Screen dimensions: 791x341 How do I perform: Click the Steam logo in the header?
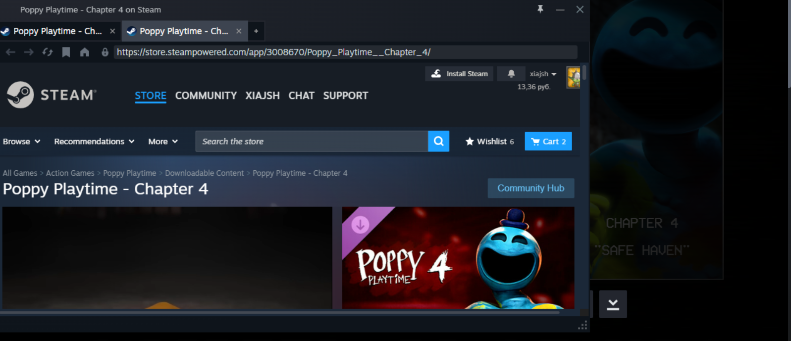point(52,95)
